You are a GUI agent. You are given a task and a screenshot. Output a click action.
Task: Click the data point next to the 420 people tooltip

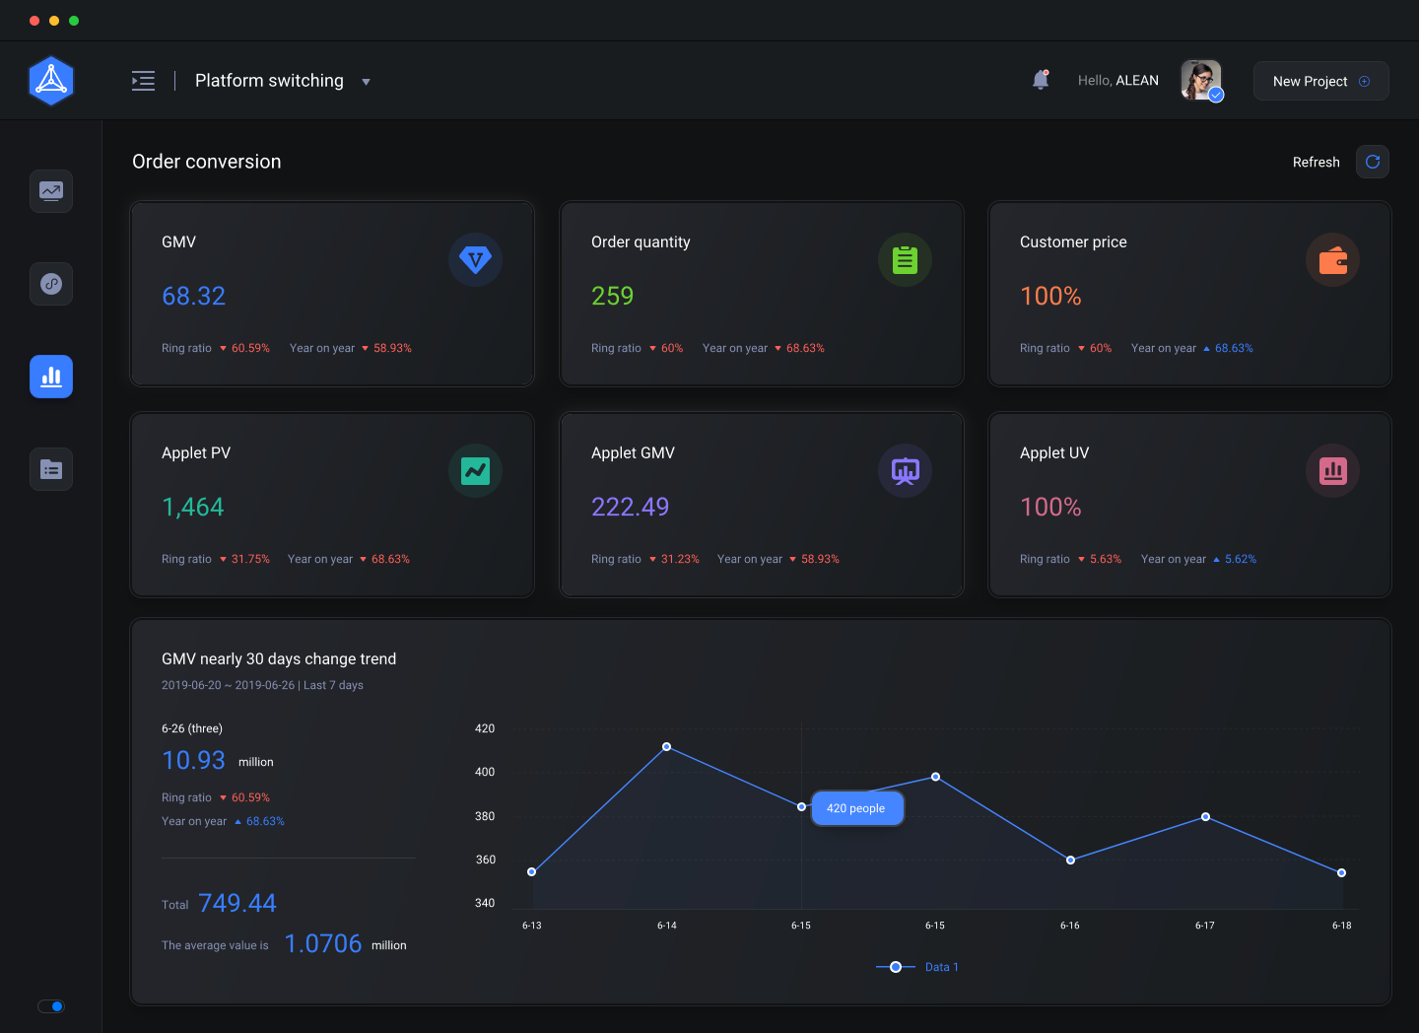[x=801, y=806]
